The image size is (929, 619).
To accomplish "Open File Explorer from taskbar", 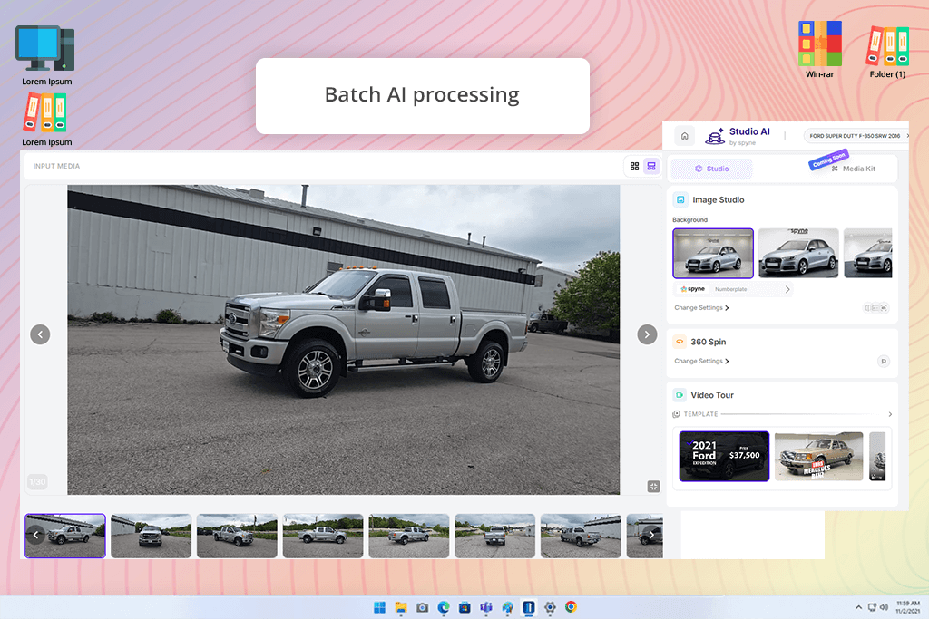I will [x=401, y=607].
